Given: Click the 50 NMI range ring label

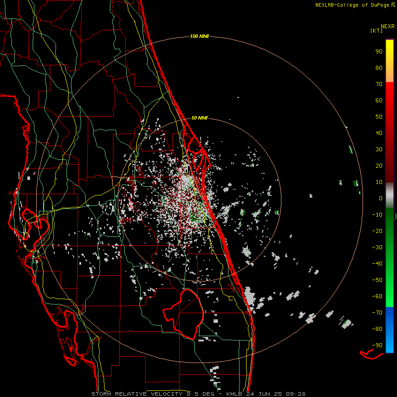Looking at the screenshot, I should [199, 118].
